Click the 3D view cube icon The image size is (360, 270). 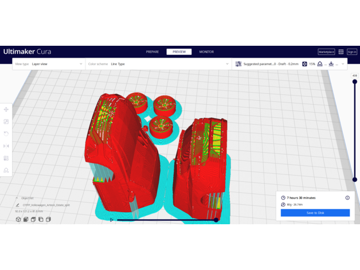(x=18, y=219)
